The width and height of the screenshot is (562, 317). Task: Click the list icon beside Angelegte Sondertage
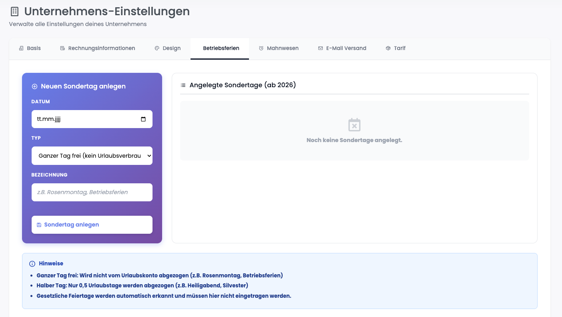pyautogui.click(x=183, y=85)
